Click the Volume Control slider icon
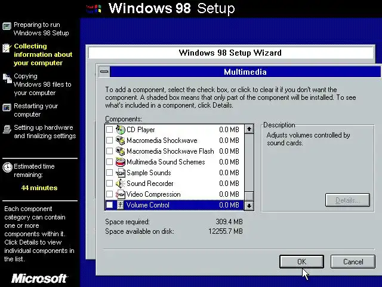The width and height of the screenshot is (382, 287). point(120,205)
